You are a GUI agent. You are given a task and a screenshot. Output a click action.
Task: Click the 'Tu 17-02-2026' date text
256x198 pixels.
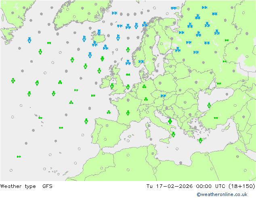pos(170,186)
